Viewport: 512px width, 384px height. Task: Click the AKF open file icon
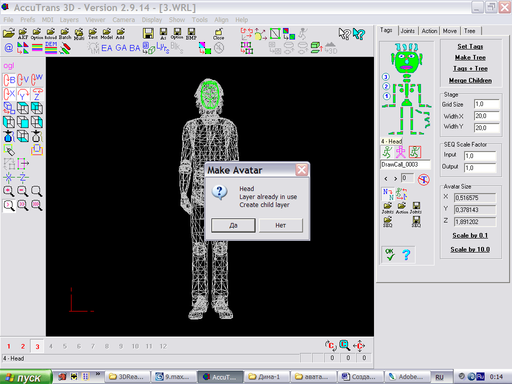tap(23, 34)
